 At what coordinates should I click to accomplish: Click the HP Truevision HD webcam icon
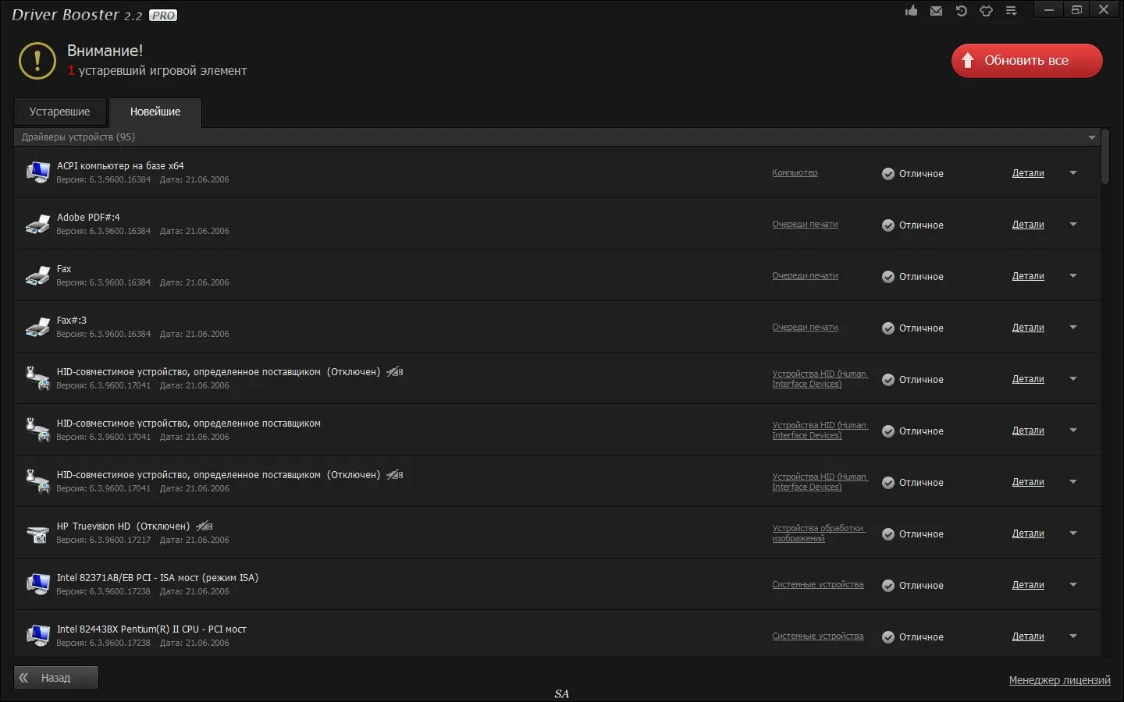pos(37,534)
